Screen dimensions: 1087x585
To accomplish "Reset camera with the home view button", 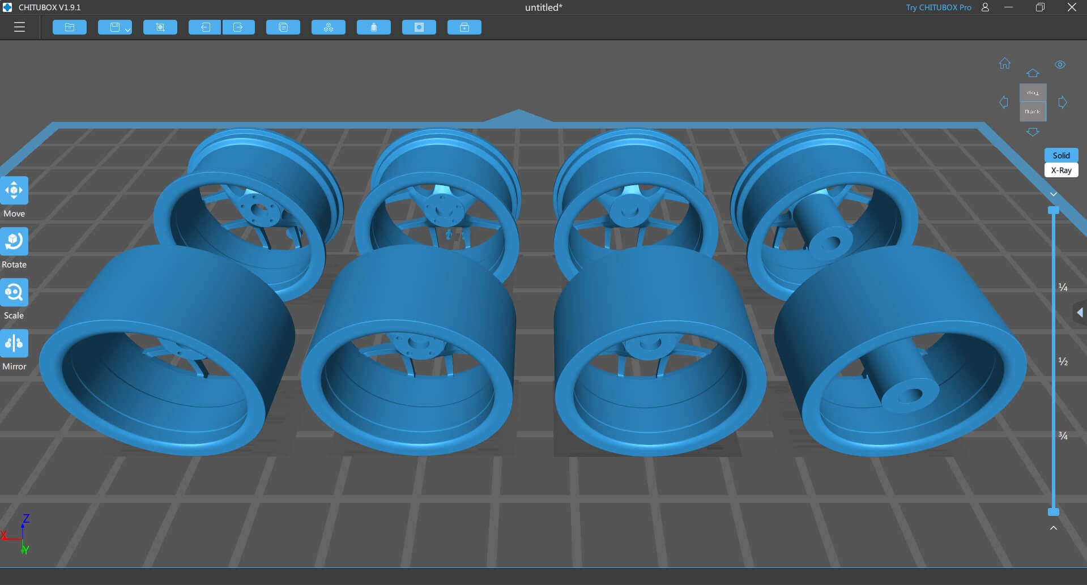I will pos(1005,63).
